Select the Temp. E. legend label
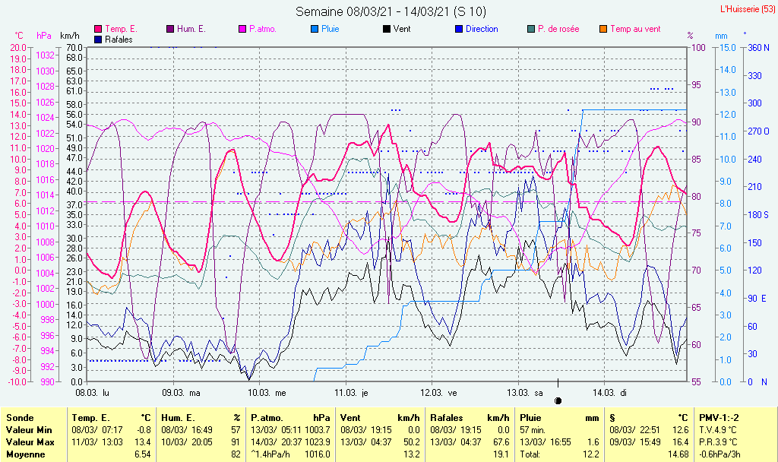Screen dimensions: 778x462 point(121,30)
